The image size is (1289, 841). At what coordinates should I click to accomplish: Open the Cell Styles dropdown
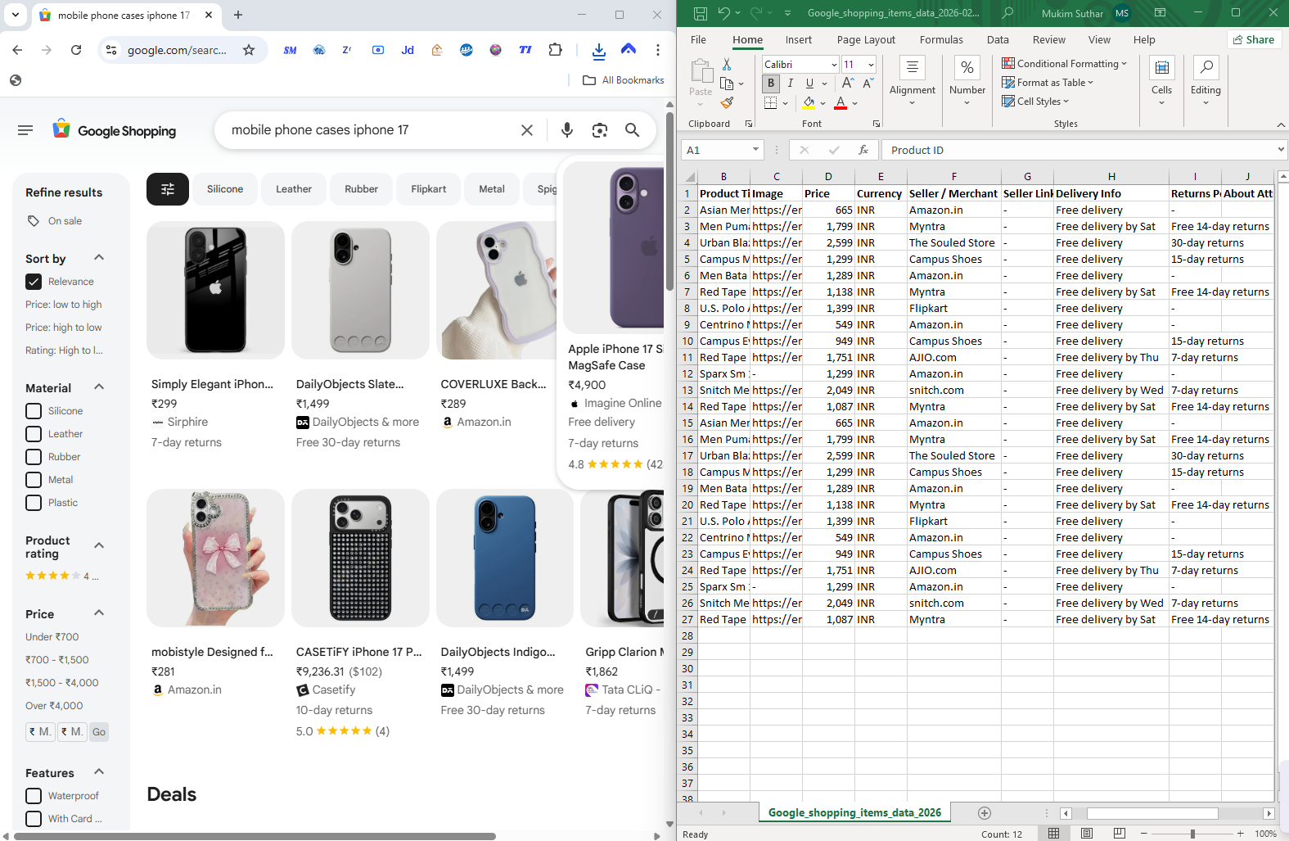1035,102
